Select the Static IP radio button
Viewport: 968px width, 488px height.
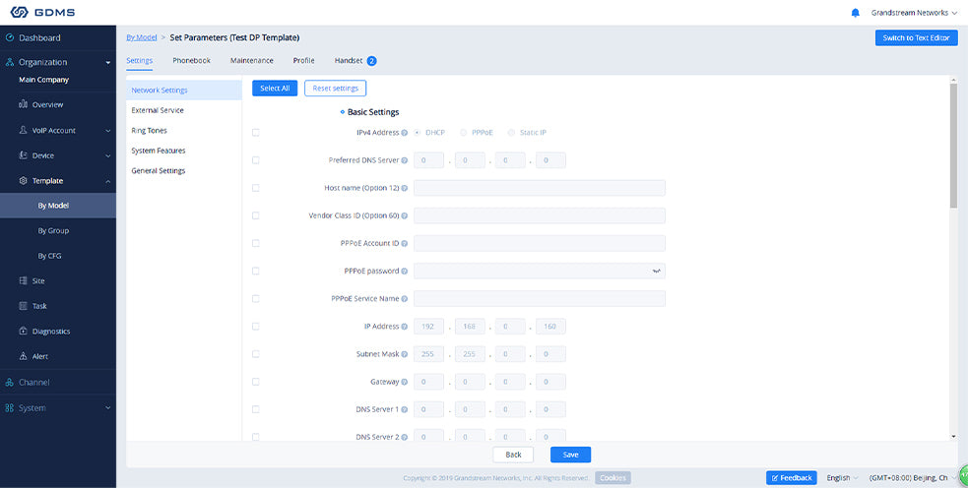coord(511,133)
